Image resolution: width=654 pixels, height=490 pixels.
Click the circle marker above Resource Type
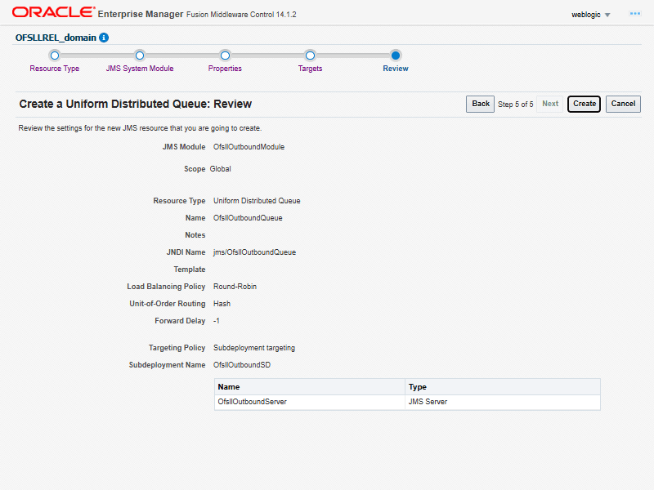point(55,56)
